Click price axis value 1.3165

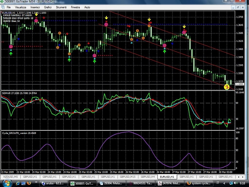pyautogui.click(x=239, y=89)
